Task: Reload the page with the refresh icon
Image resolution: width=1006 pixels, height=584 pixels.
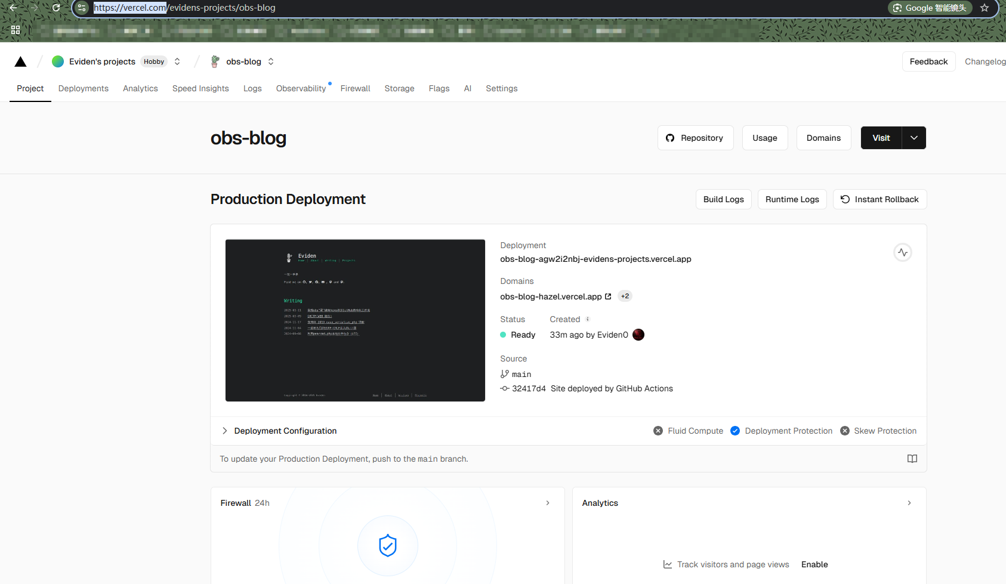Action: (x=56, y=8)
